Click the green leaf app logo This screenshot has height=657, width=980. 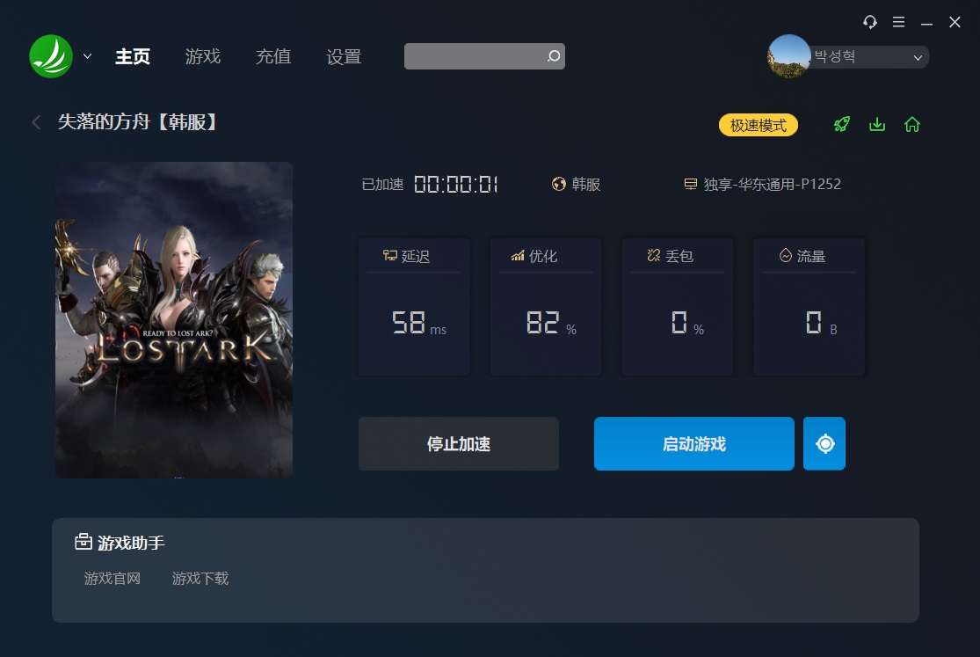[51, 56]
